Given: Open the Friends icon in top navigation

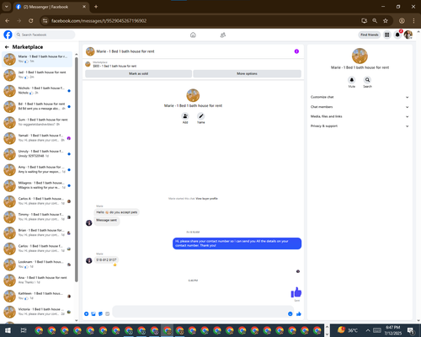Looking at the screenshot, I should pyautogui.click(x=223, y=35).
